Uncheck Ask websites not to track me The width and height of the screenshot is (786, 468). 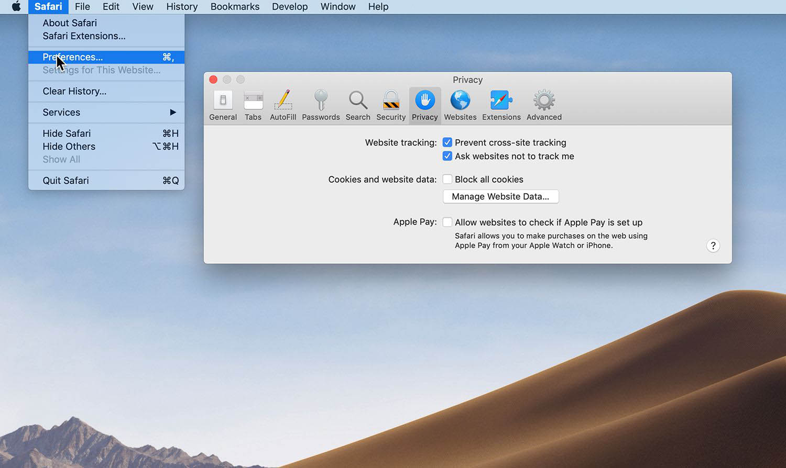click(x=447, y=156)
